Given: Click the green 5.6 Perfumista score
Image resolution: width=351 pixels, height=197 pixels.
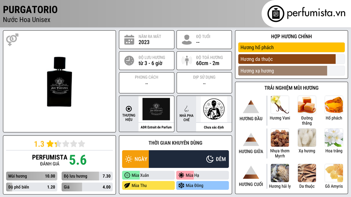Looking at the screenshot, I should [x=78, y=160].
